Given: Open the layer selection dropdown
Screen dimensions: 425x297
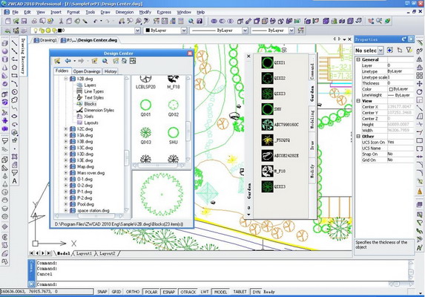Looking at the screenshot, I should pyautogui.click(x=137, y=30).
